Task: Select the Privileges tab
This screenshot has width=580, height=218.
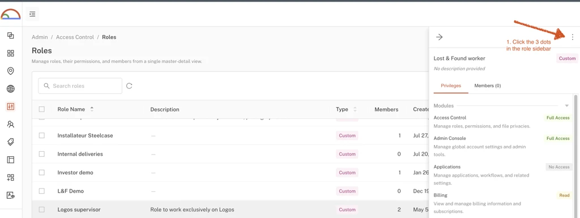Action: point(451,86)
